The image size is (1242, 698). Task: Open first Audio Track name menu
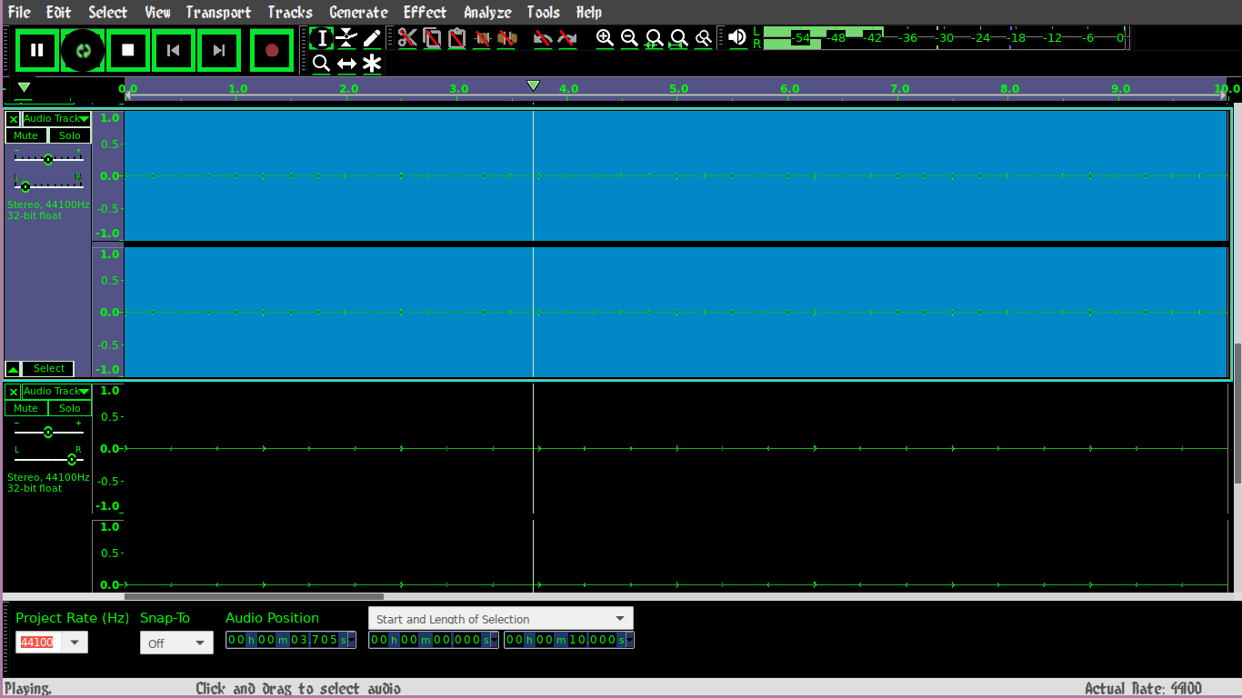[x=56, y=119]
